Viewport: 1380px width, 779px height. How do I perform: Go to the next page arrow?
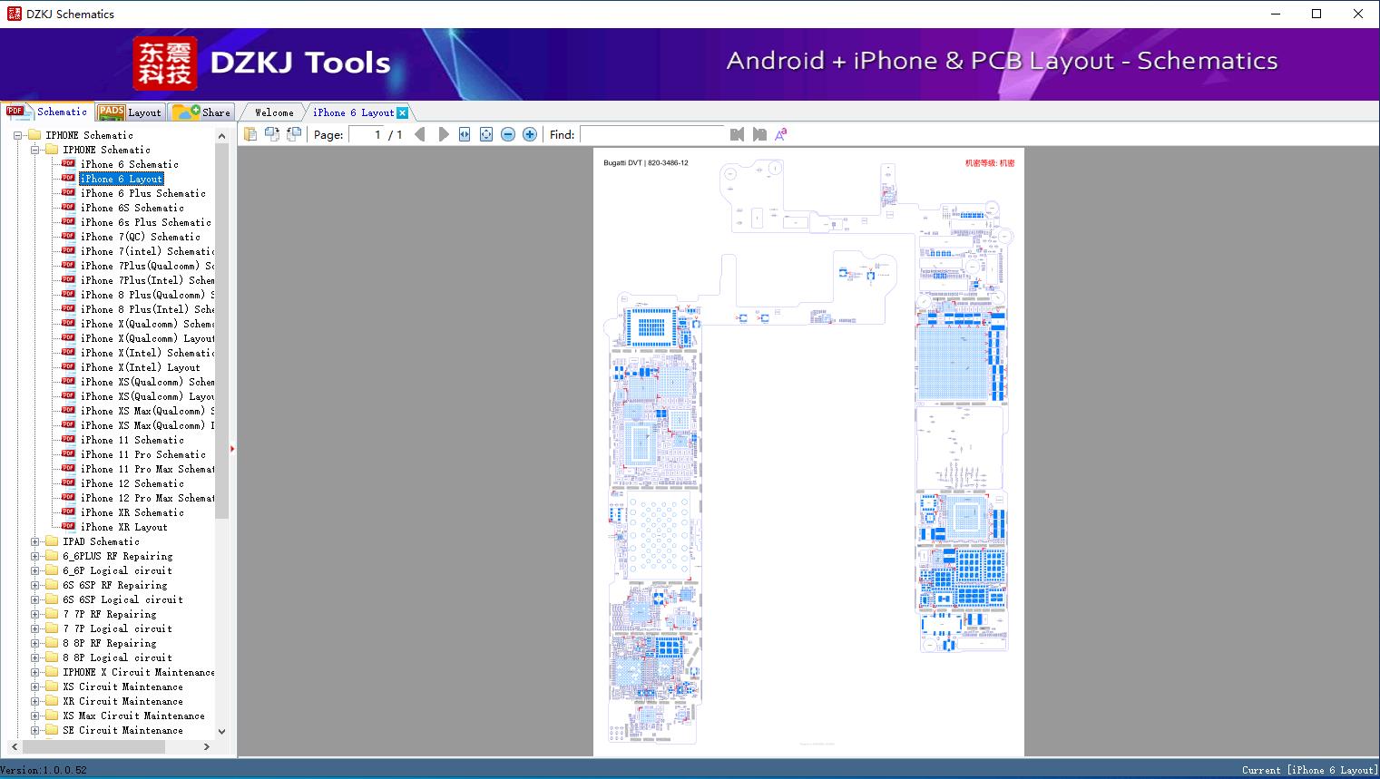point(443,134)
